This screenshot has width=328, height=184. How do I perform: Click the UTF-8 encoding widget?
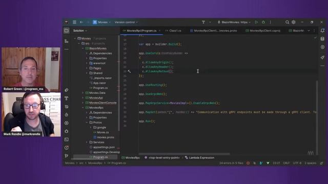[x=297, y=163]
